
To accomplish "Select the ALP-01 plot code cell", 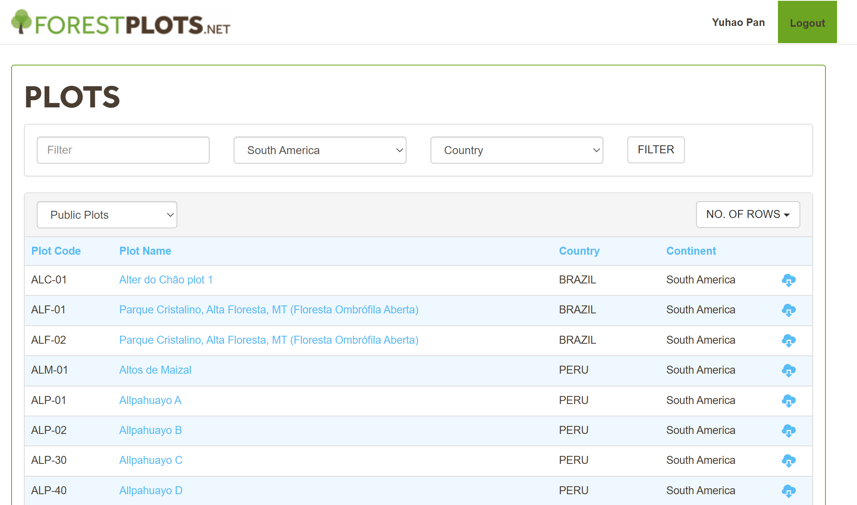I will pos(48,400).
